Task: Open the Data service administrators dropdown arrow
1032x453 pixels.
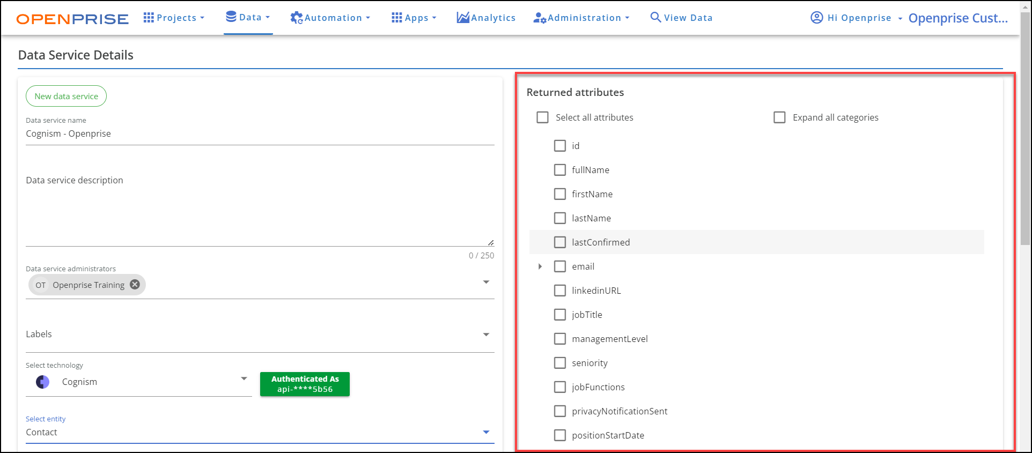Action: 486,282
